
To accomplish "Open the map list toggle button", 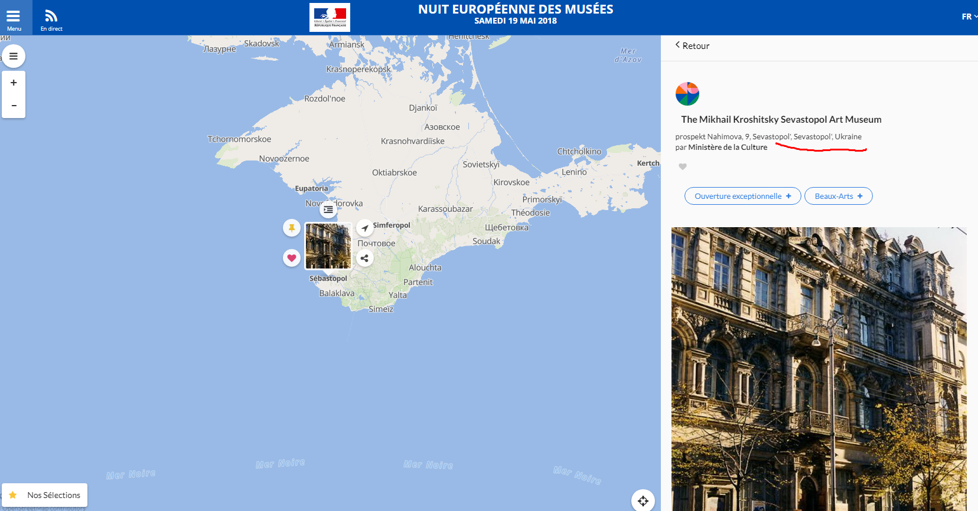I will click(14, 56).
